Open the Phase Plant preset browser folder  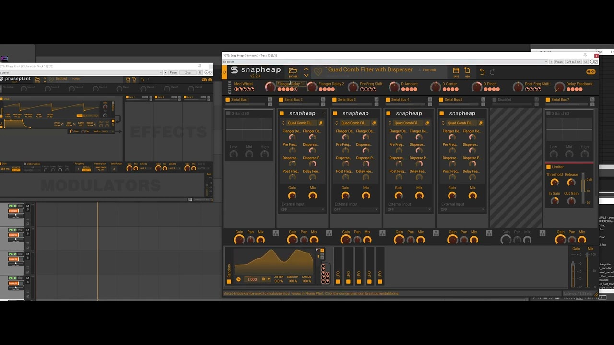point(38,80)
